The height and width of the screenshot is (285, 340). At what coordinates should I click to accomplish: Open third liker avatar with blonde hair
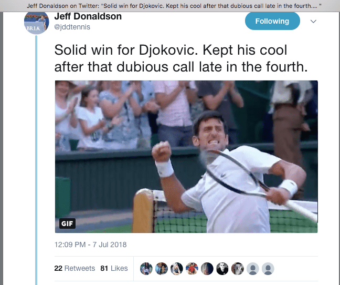[177, 269]
